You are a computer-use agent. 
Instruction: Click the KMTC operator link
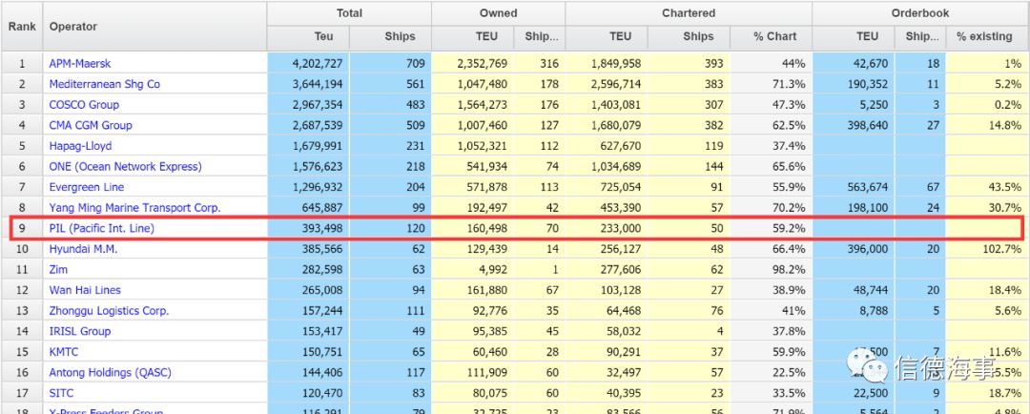tap(64, 352)
